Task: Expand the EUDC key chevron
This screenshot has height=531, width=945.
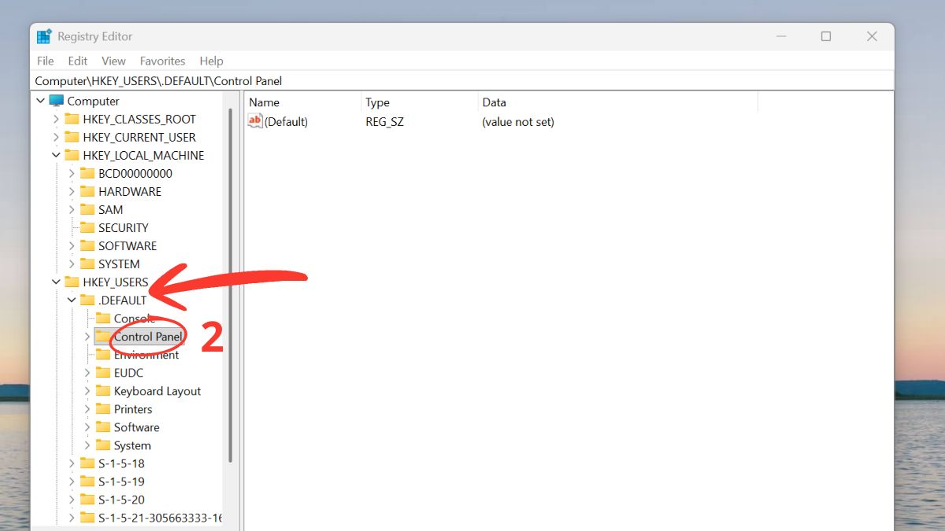Action: coord(87,373)
